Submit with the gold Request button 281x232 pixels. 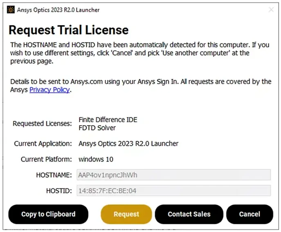tap(126, 214)
